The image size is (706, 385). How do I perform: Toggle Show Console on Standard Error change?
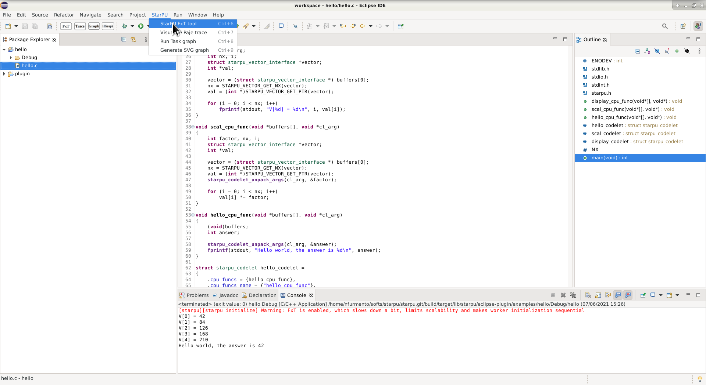coord(628,295)
